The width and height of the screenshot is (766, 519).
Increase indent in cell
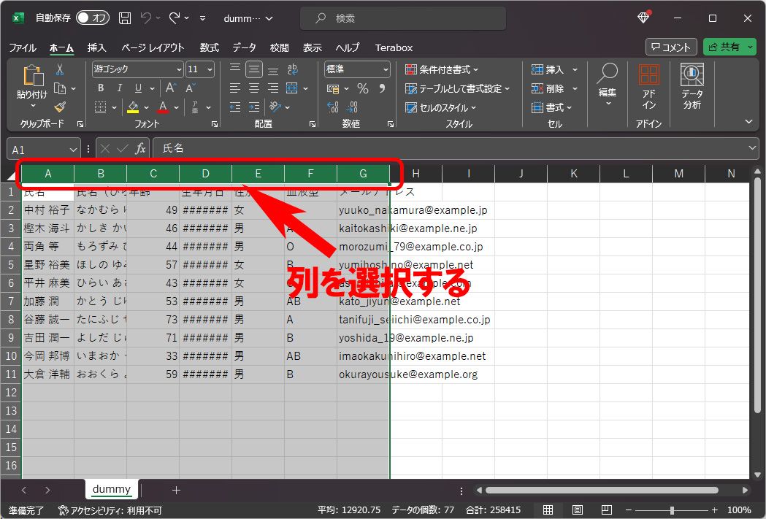[x=254, y=107]
